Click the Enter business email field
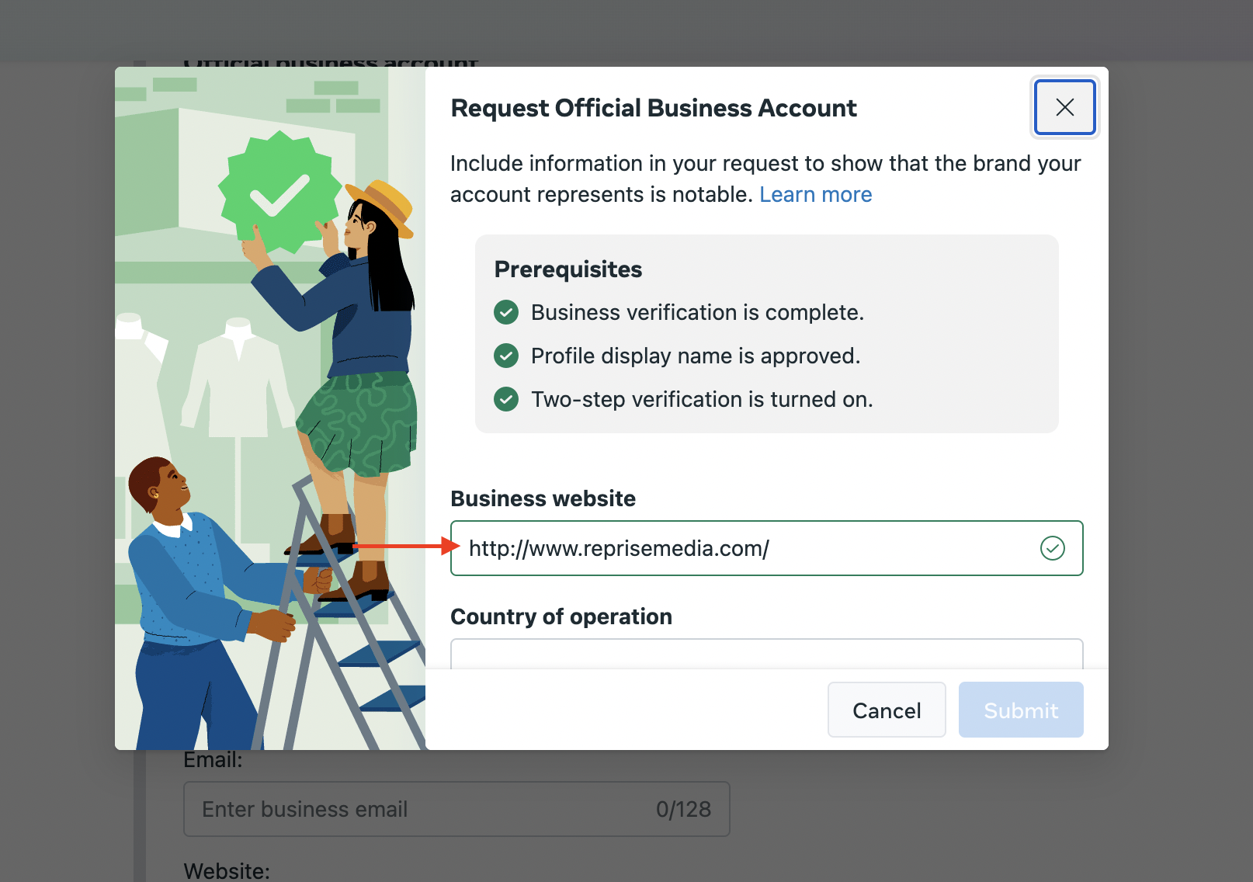This screenshot has height=882, width=1253. [456, 809]
